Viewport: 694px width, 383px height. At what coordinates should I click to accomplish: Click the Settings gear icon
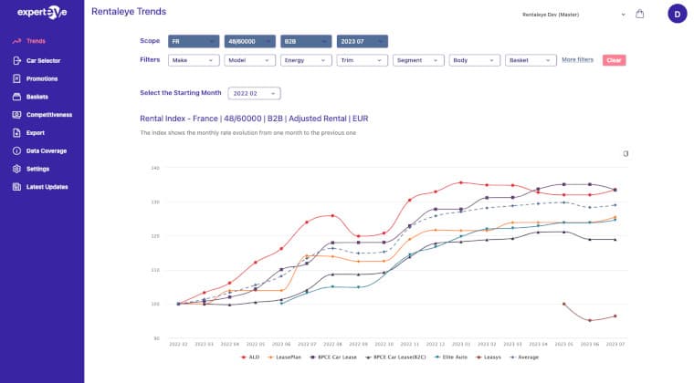16,169
